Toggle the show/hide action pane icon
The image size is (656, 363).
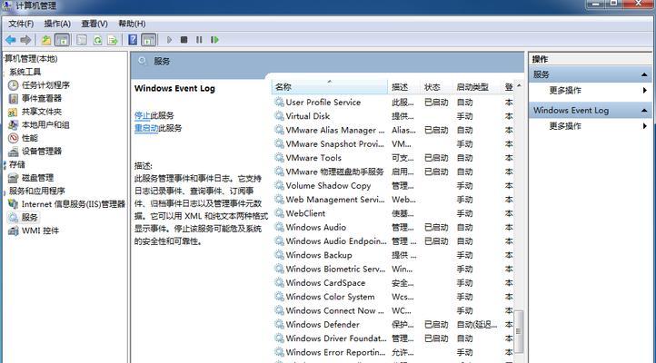click(x=148, y=40)
